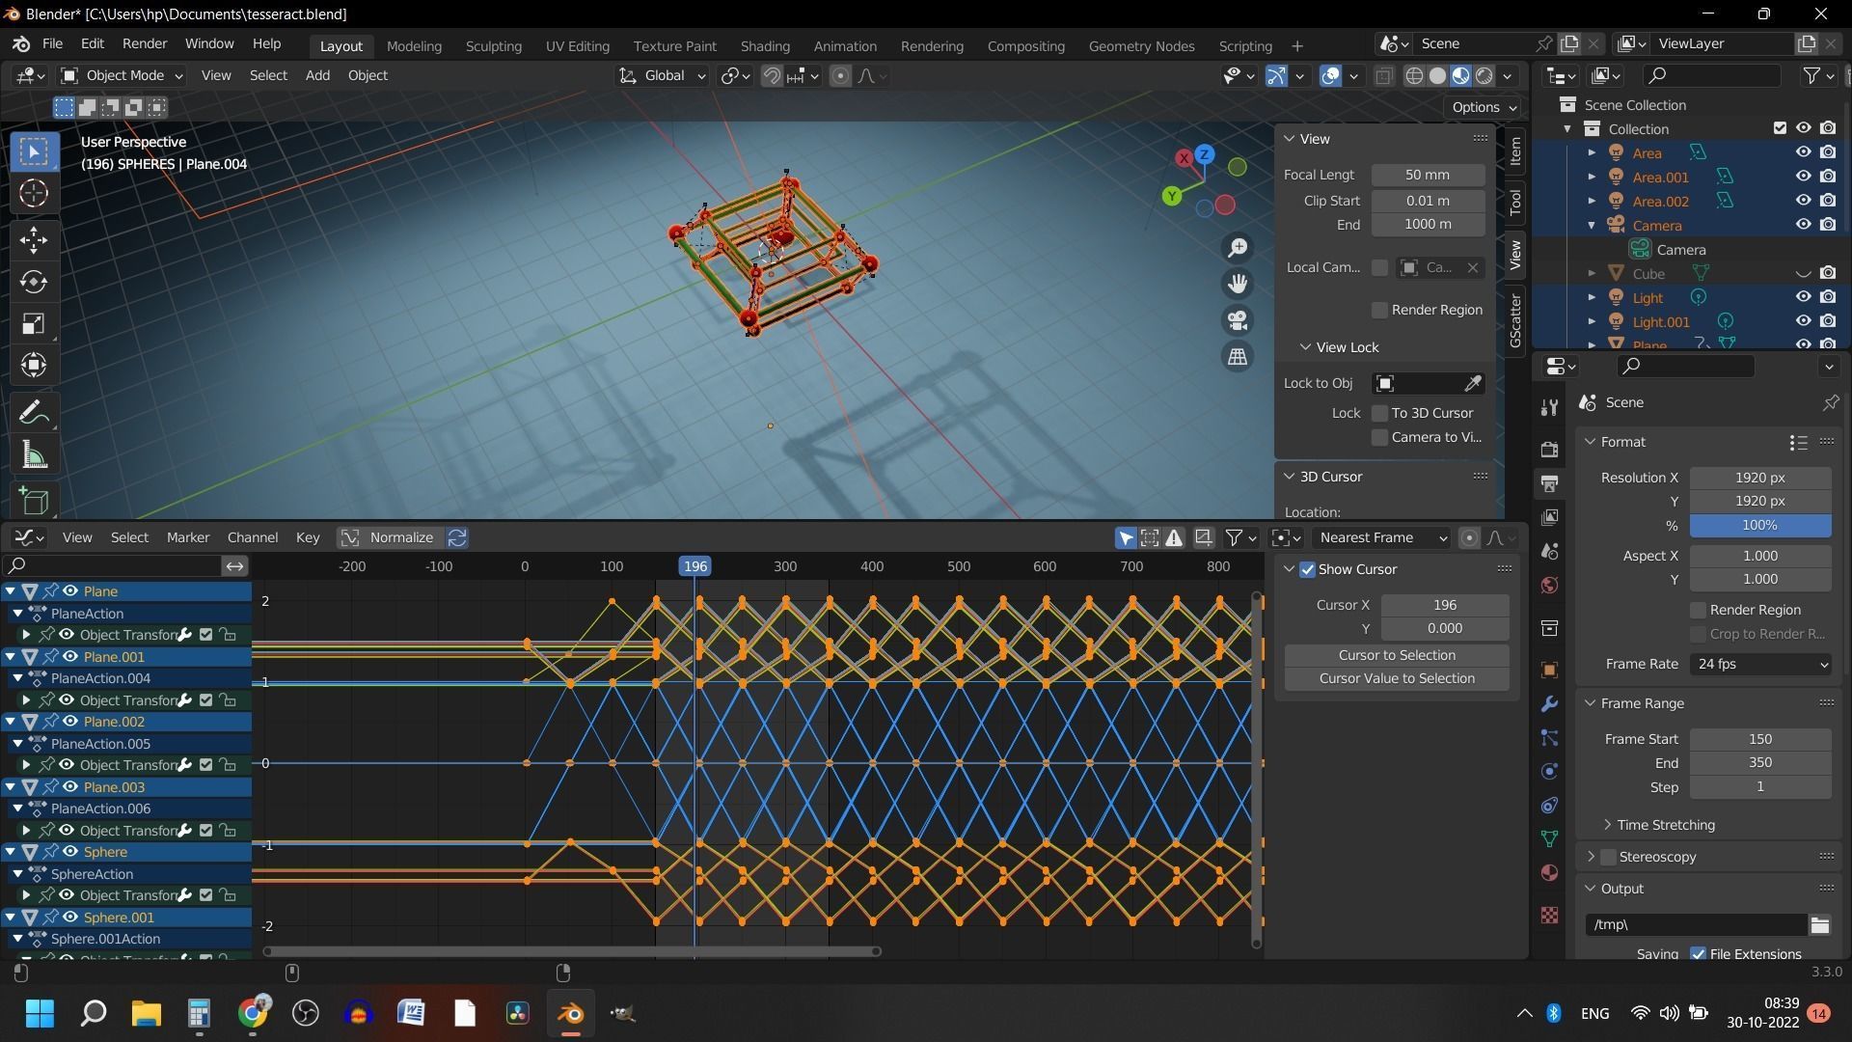Open Frame Rate 24 fps dropdown

tap(1760, 664)
